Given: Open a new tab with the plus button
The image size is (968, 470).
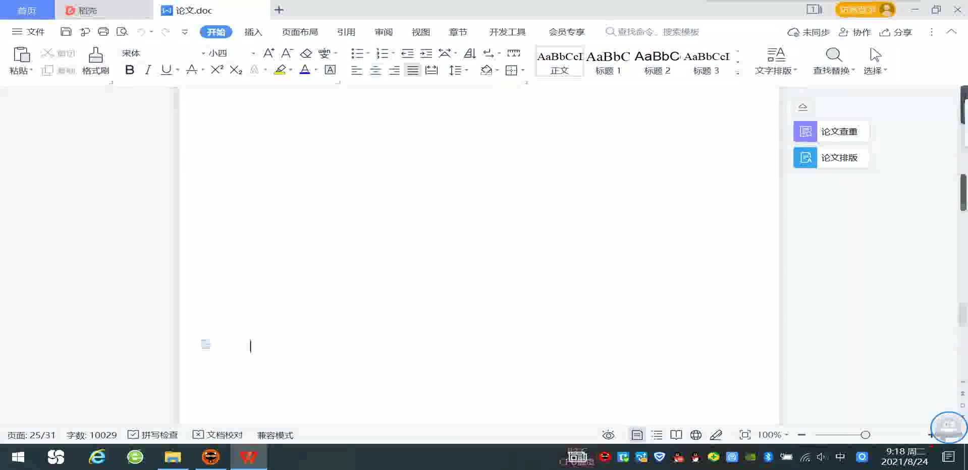Looking at the screenshot, I should 279,10.
